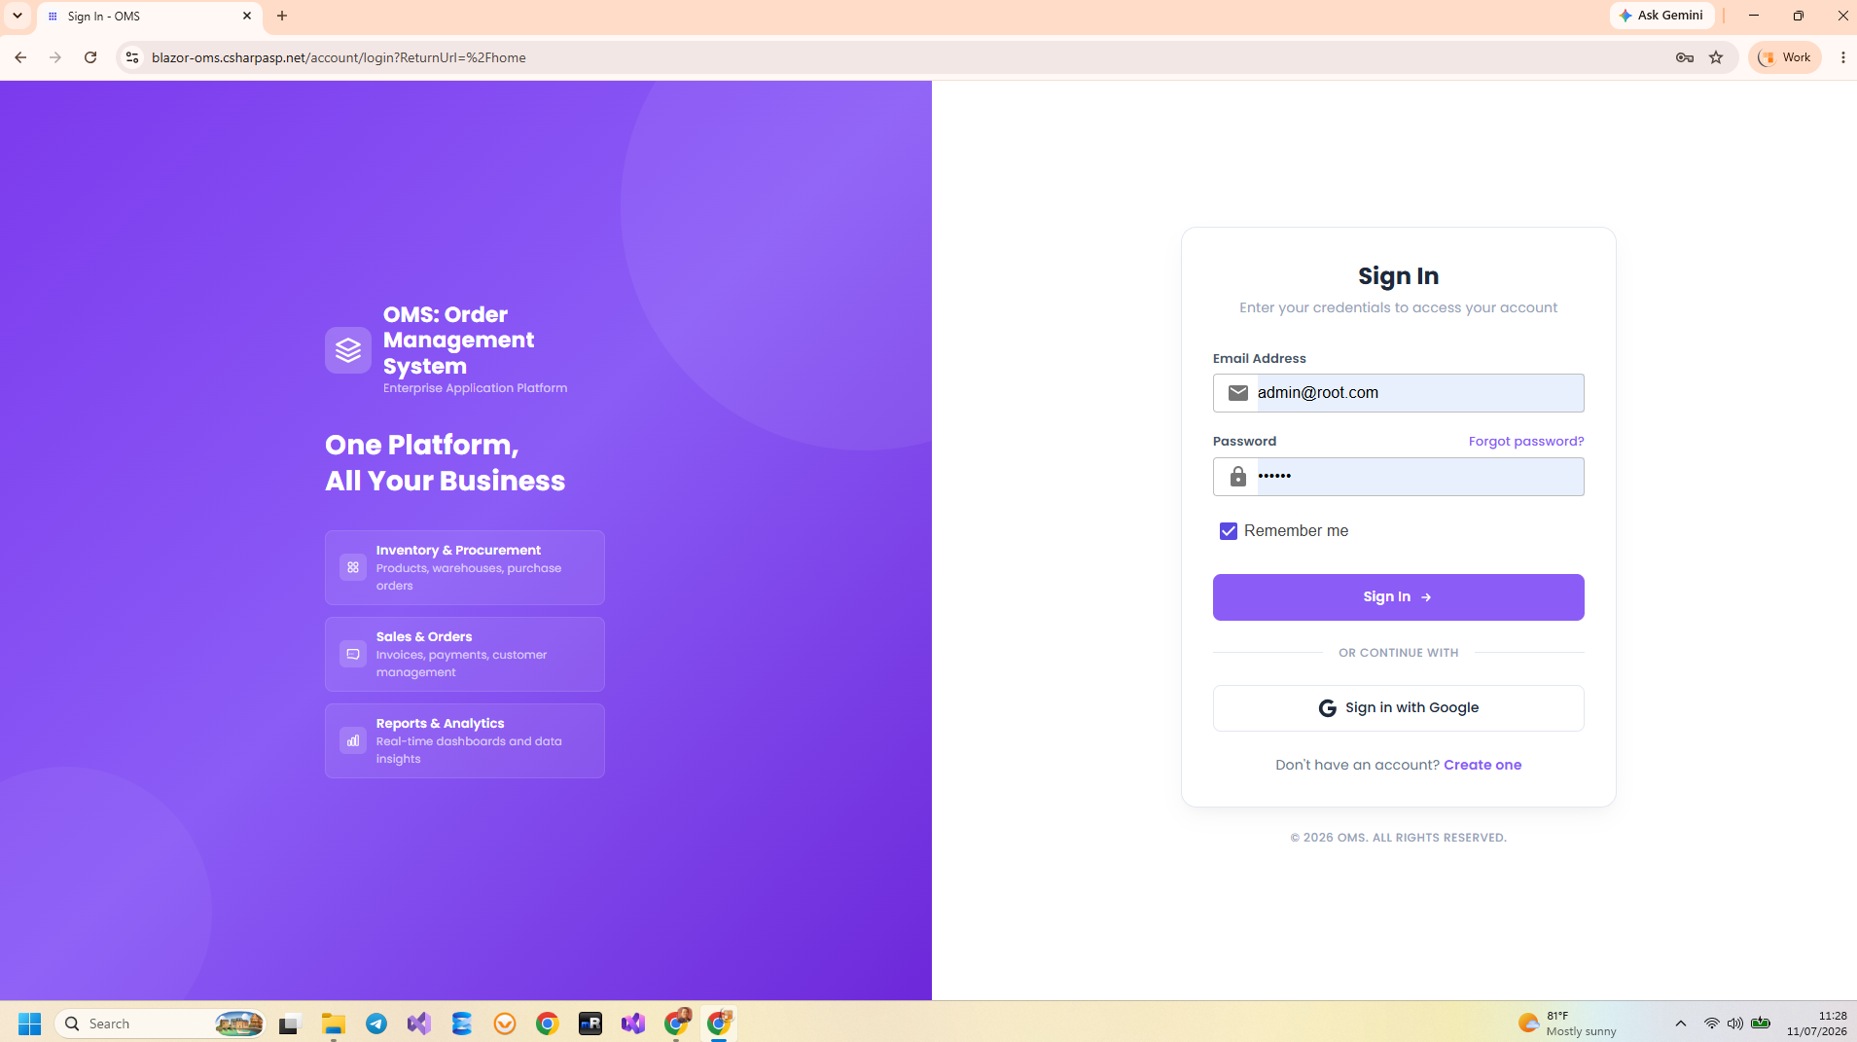The height and width of the screenshot is (1042, 1857).
Task: Click the Sales & Orders icon
Action: [x=353, y=654]
